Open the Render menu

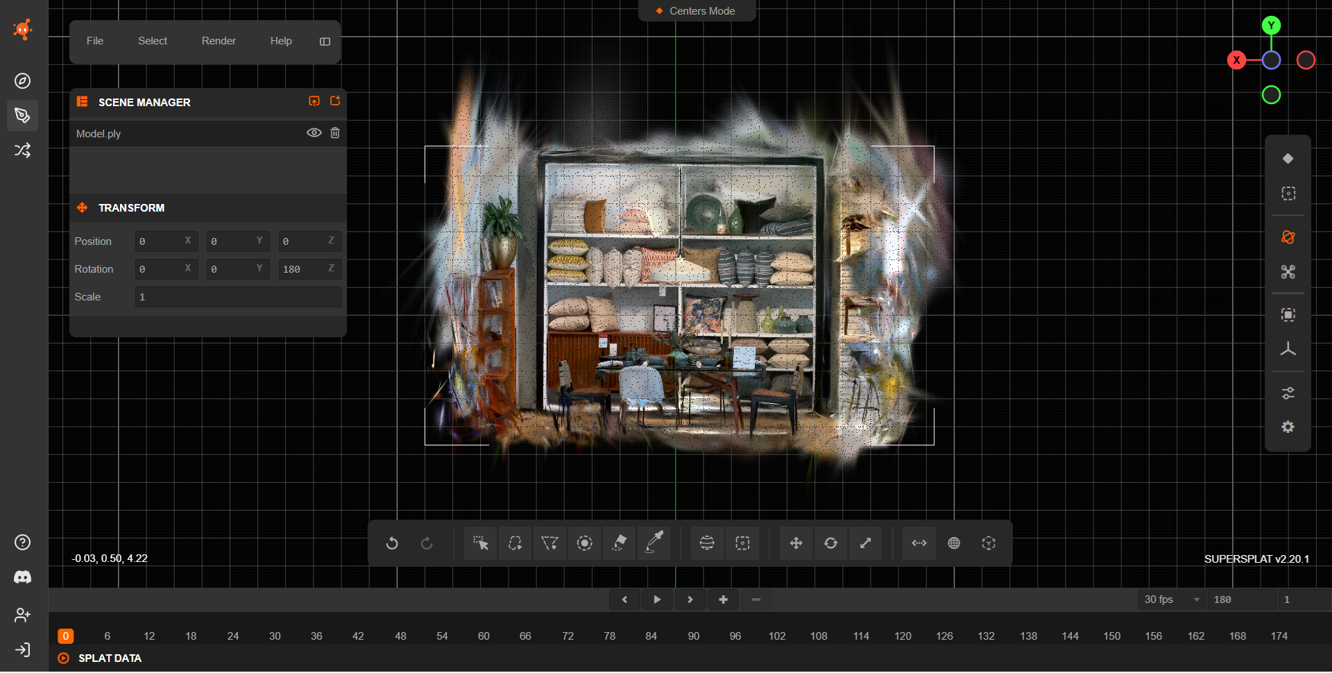pyautogui.click(x=219, y=41)
